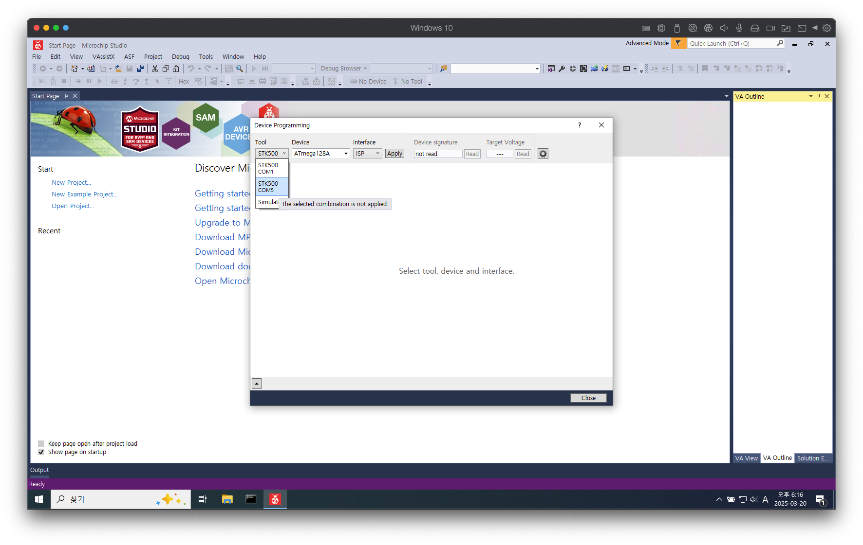This screenshot has width=863, height=545.
Task: Click the New Project link
Action: point(71,182)
